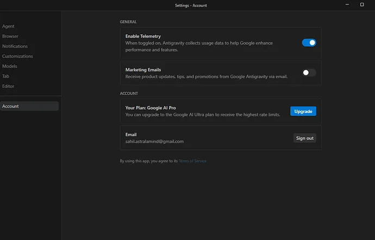Image resolution: width=375 pixels, height=240 pixels.
Task: Click the blue Upgrade button
Action: (x=303, y=111)
